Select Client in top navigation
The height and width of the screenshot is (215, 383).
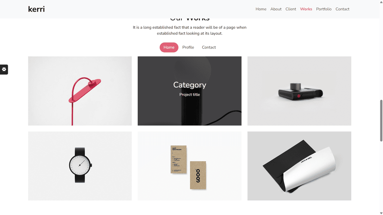tap(291, 9)
